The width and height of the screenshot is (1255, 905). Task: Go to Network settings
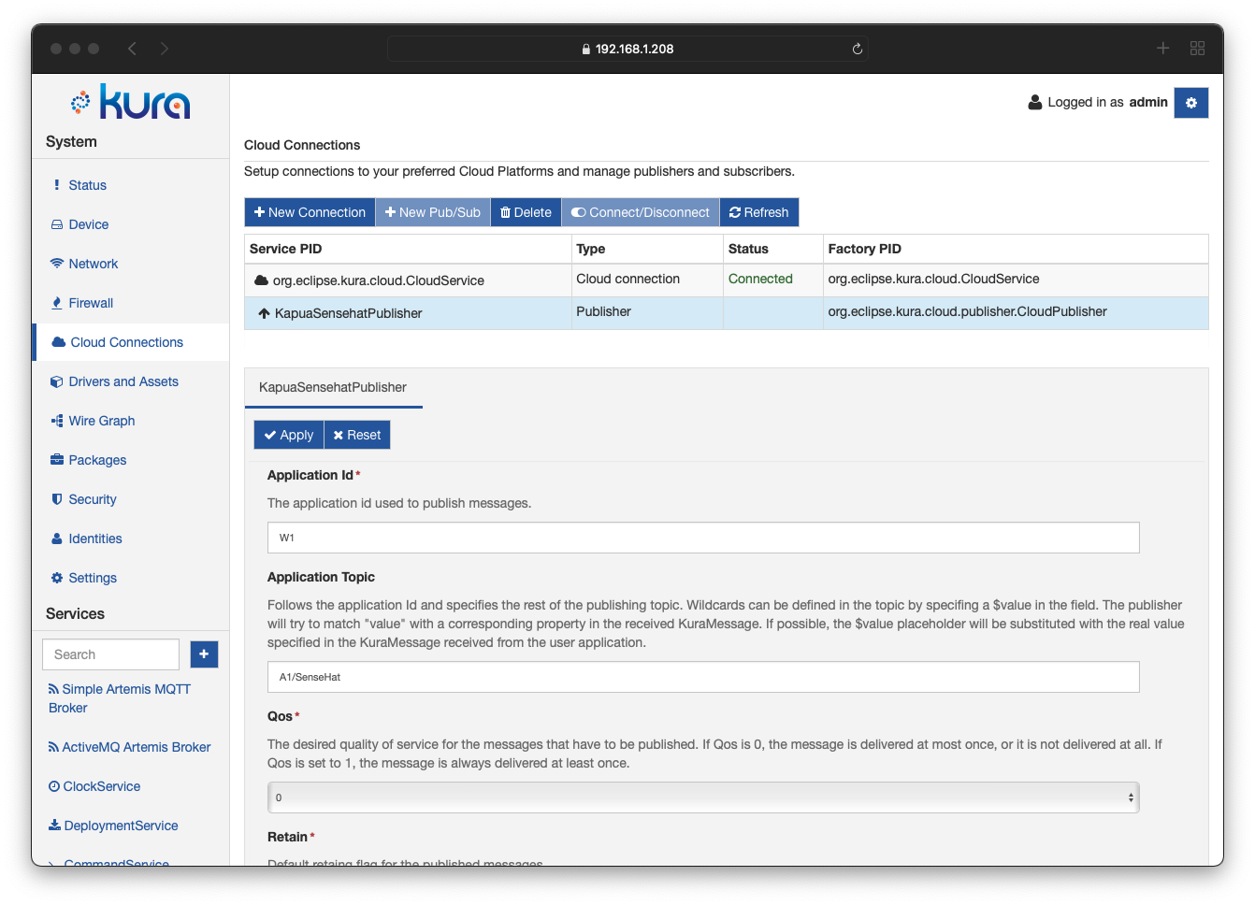93,264
